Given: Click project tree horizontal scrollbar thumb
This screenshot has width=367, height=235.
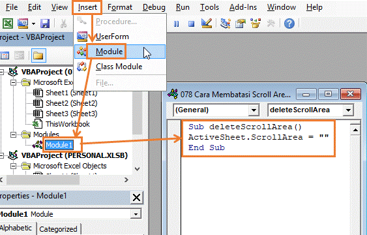Looking at the screenshot, I should pos(43,180).
